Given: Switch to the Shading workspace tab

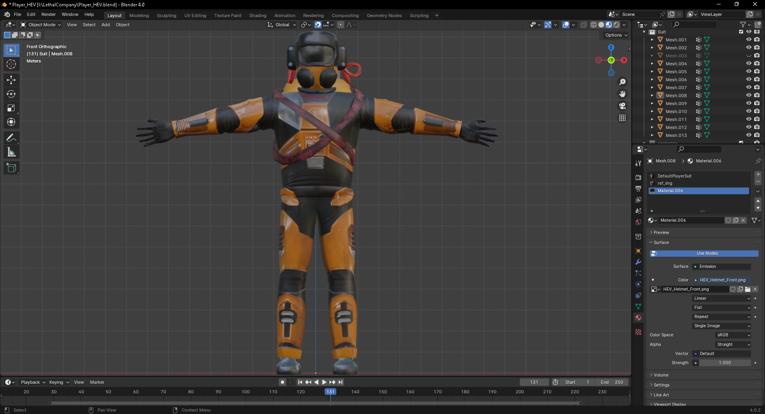Looking at the screenshot, I should (258, 16).
